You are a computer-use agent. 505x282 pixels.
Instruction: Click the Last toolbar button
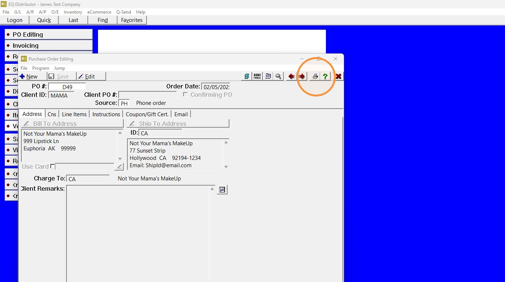click(73, 20)
